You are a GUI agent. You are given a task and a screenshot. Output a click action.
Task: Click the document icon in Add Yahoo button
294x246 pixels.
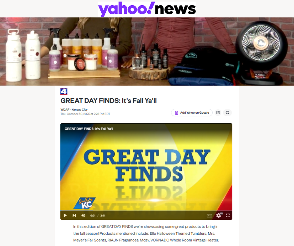176,112
